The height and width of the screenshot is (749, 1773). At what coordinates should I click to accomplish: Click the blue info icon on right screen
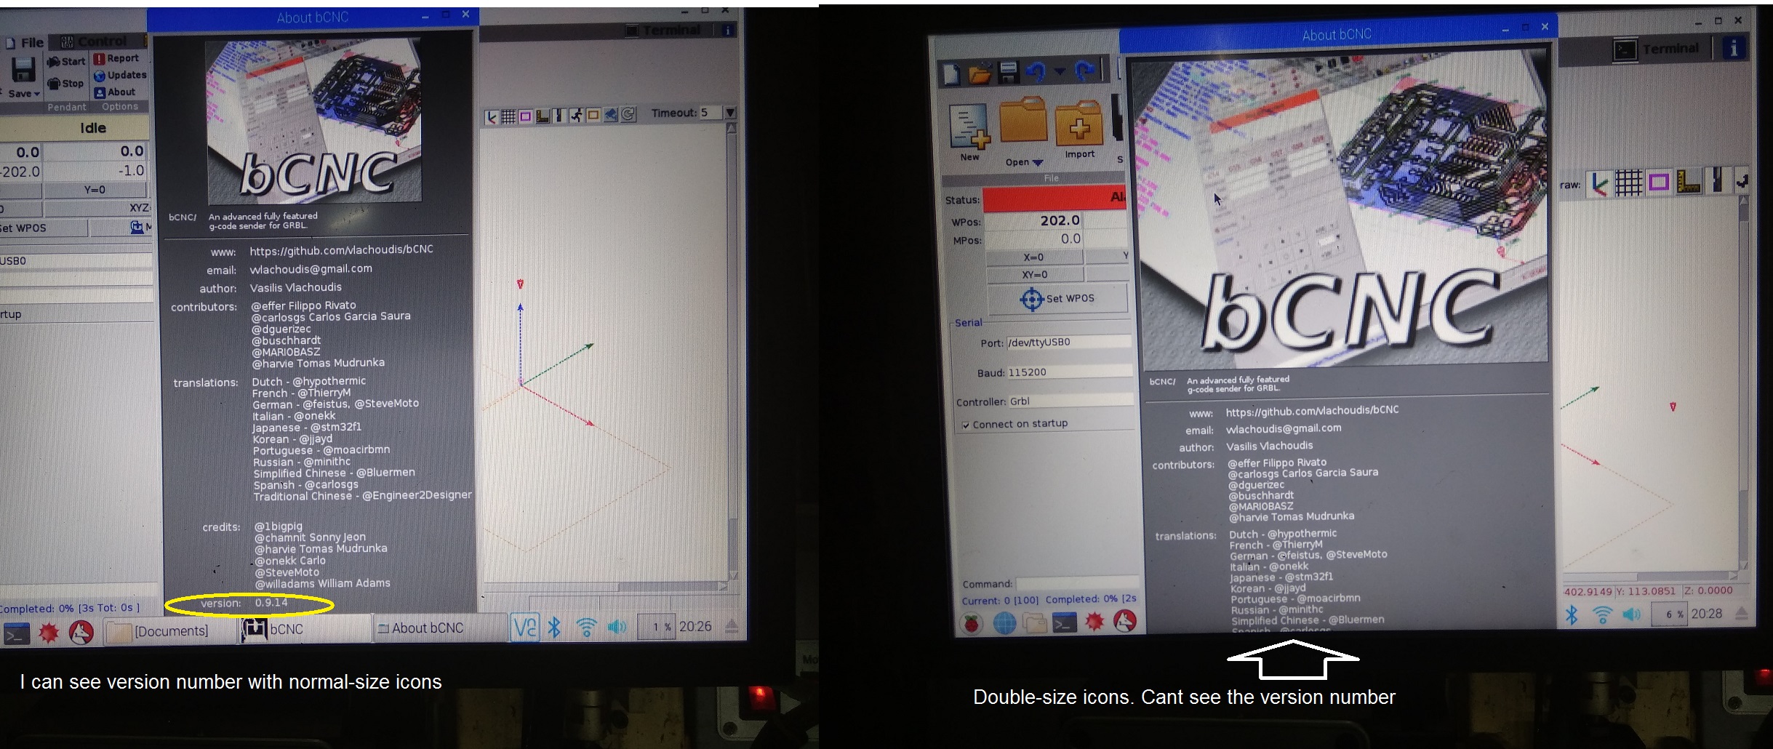(1734, 48)
